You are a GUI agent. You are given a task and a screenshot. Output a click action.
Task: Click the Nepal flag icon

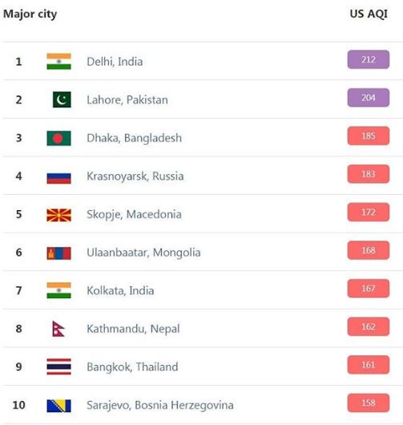click(58, 329)
